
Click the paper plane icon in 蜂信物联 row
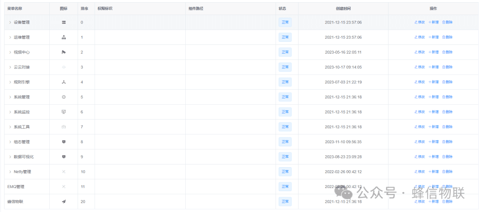(64, 202)
